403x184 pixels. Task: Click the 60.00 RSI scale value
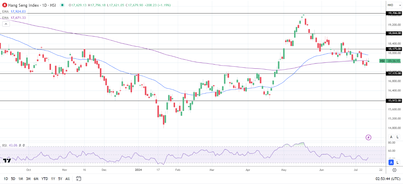click(x=392, y=151)
